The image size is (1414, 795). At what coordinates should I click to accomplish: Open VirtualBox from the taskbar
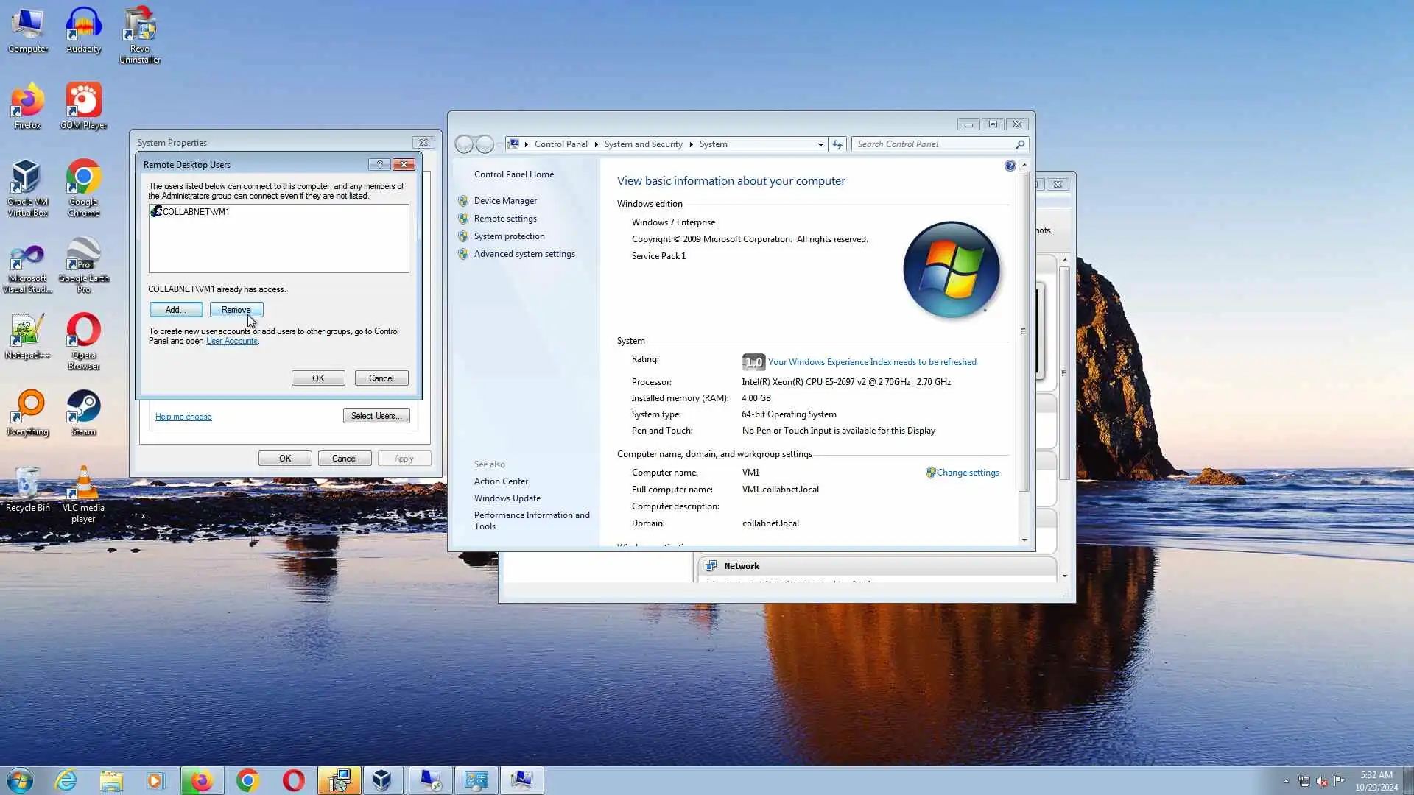[x=381, y=780]
